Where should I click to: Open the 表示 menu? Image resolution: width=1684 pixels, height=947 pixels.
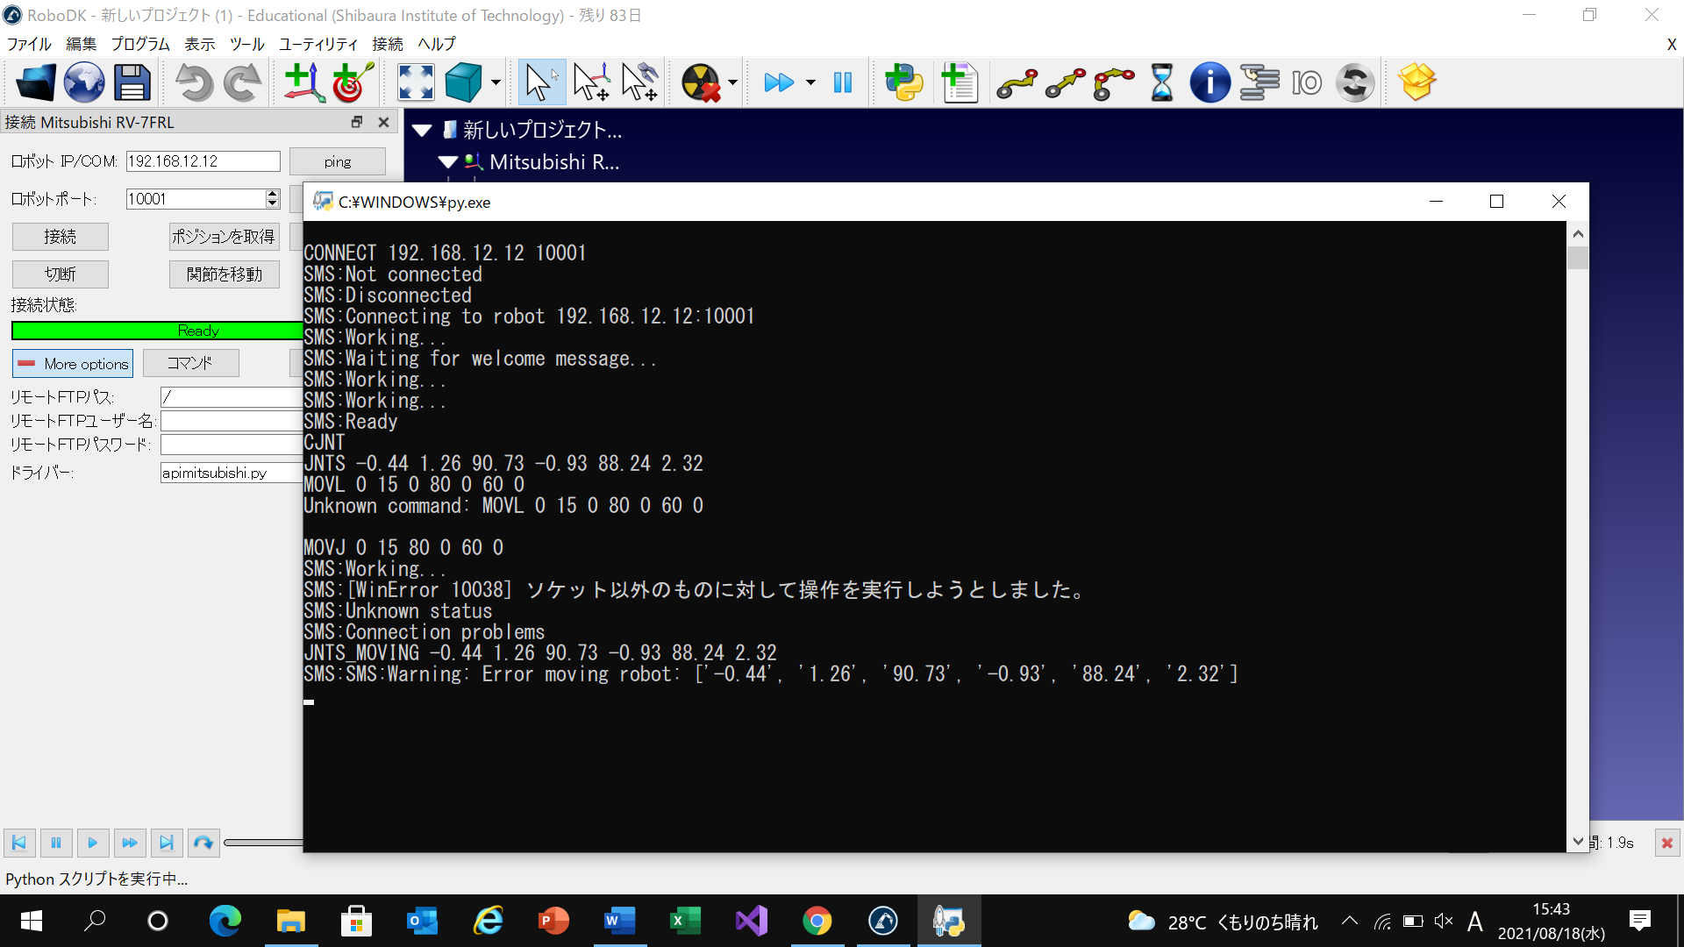[200, 44]
